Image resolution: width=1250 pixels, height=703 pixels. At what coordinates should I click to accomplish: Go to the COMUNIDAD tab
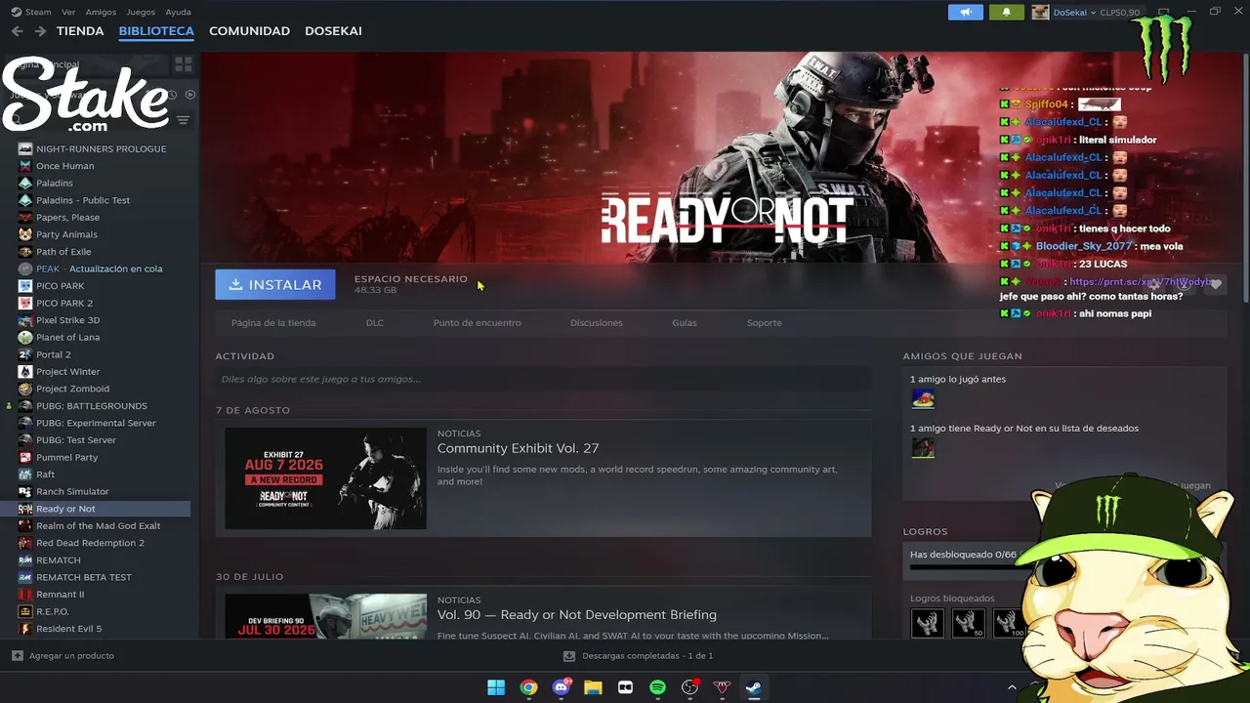pyautogui.click(x=249, y=31)
